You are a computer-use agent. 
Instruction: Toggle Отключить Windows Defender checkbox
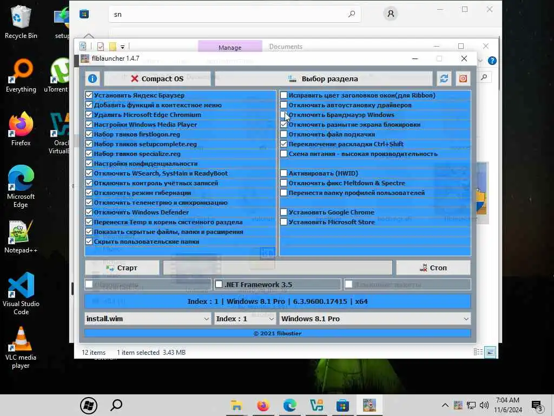(x=89, y=212)
